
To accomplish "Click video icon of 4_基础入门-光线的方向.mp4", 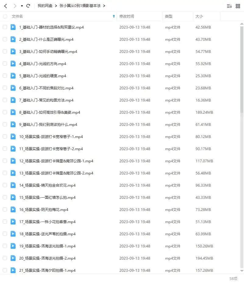I will click(13, 64).
